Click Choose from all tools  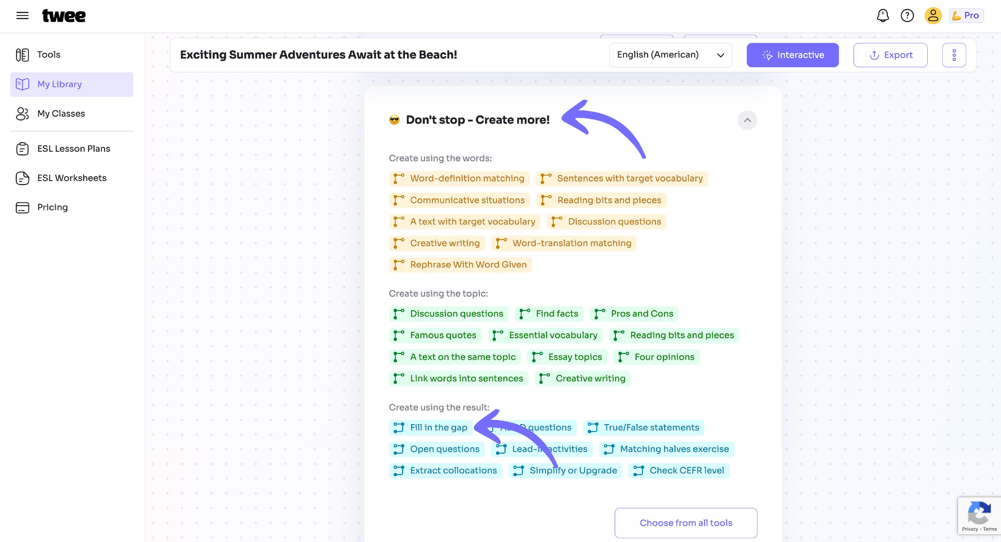pyautogui.click(x=685, y=523)
